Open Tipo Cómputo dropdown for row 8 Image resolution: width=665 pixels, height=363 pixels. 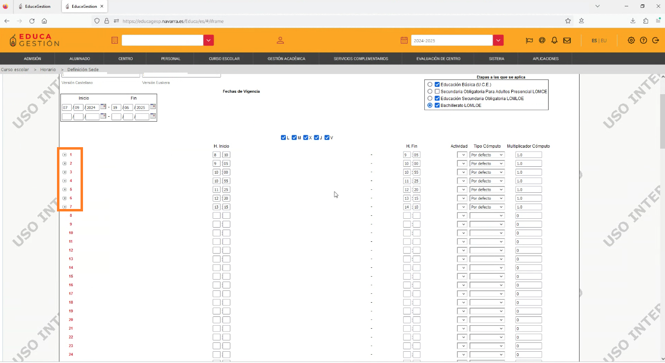487,215
